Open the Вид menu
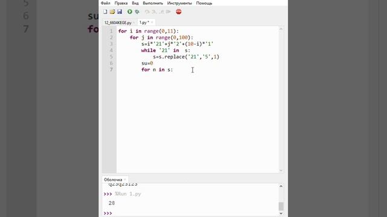Image resolution: width=387 pixels, height=217 pixels. pyautogui.click(x=135, y=3)
